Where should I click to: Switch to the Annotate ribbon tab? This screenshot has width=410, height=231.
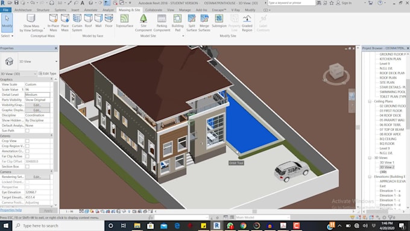90,10
